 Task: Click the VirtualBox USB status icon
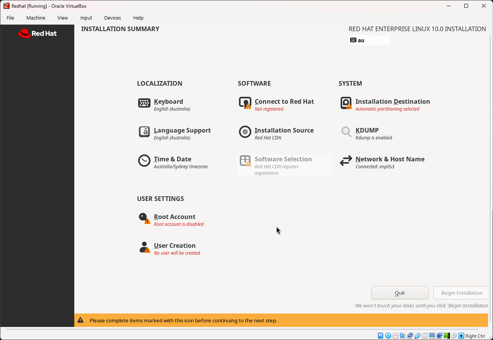(x=418, y=336)
